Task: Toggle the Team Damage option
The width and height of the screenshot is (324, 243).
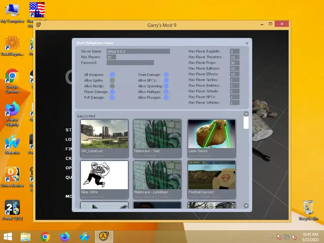Action: (166, 75)
